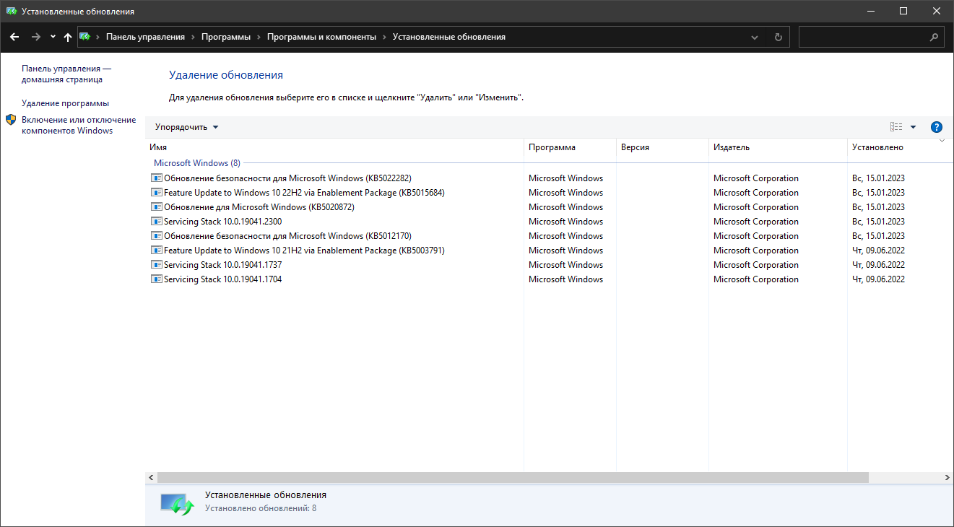
Task: Click the Refresh button in address bar
Action: point(778,37)
